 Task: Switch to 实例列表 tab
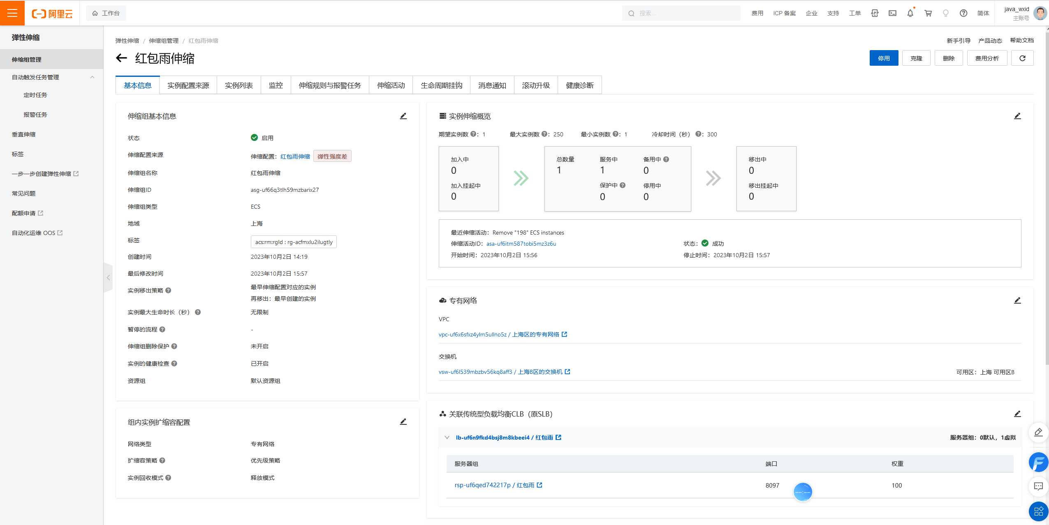[239, 85]
